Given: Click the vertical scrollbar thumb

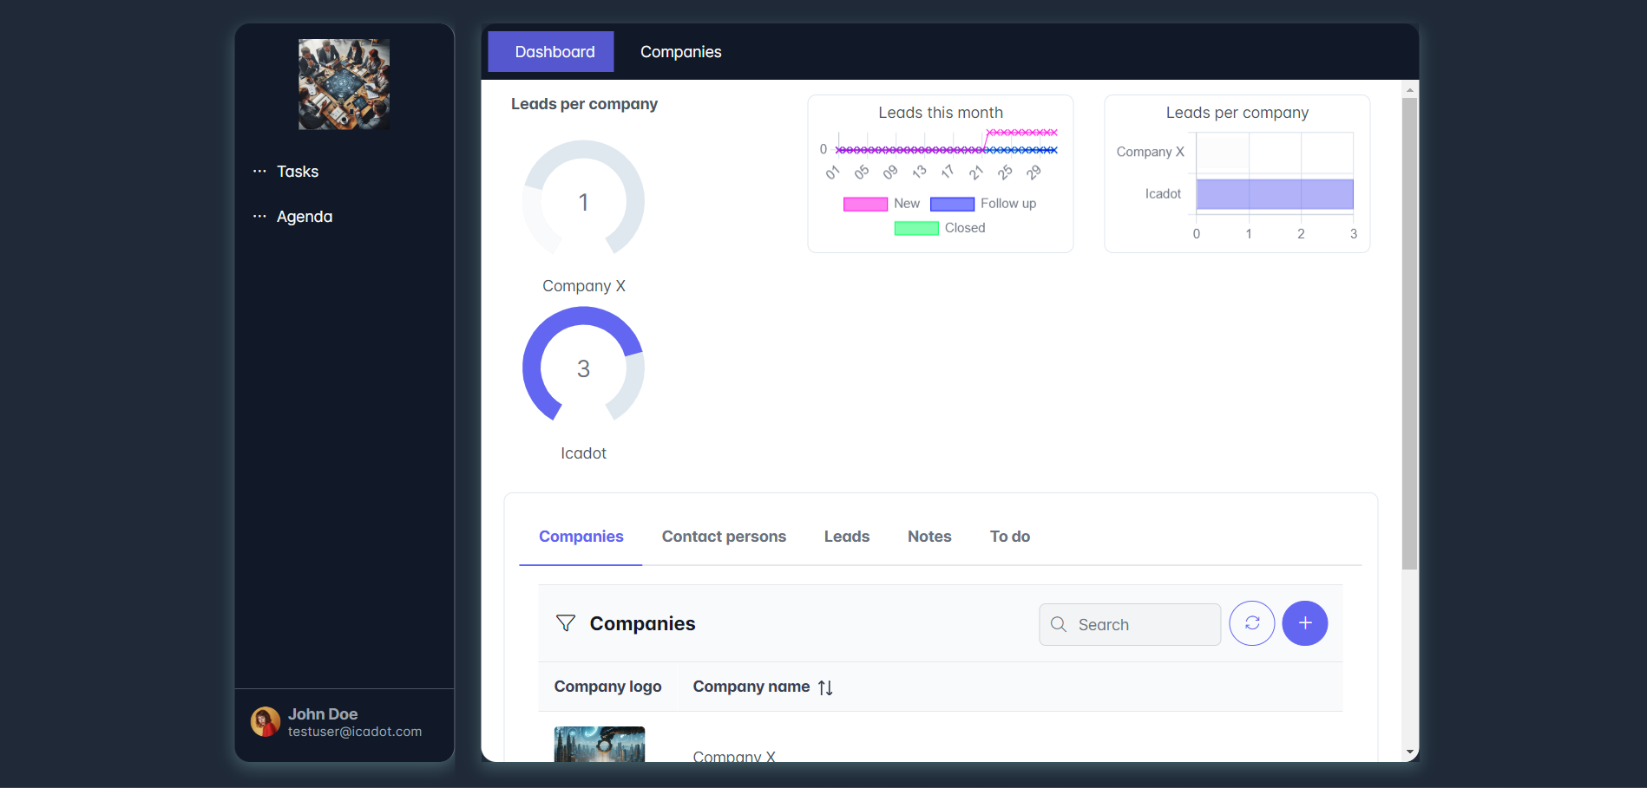Looking at the screenshot, I should tap(1410, 334).
